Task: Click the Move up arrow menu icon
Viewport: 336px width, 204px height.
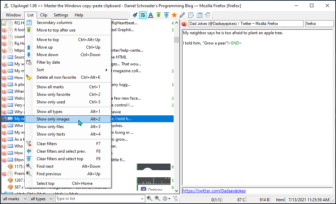Action: (x=29, y=47)
